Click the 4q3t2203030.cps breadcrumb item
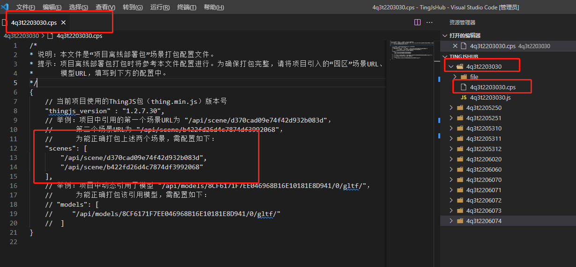The height and width of the screenshot is (267, 576). coord(79,36)
